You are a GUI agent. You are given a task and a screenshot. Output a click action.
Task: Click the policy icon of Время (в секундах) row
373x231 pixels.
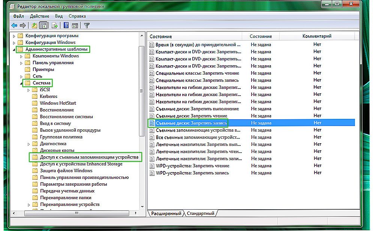coord(151,45)
